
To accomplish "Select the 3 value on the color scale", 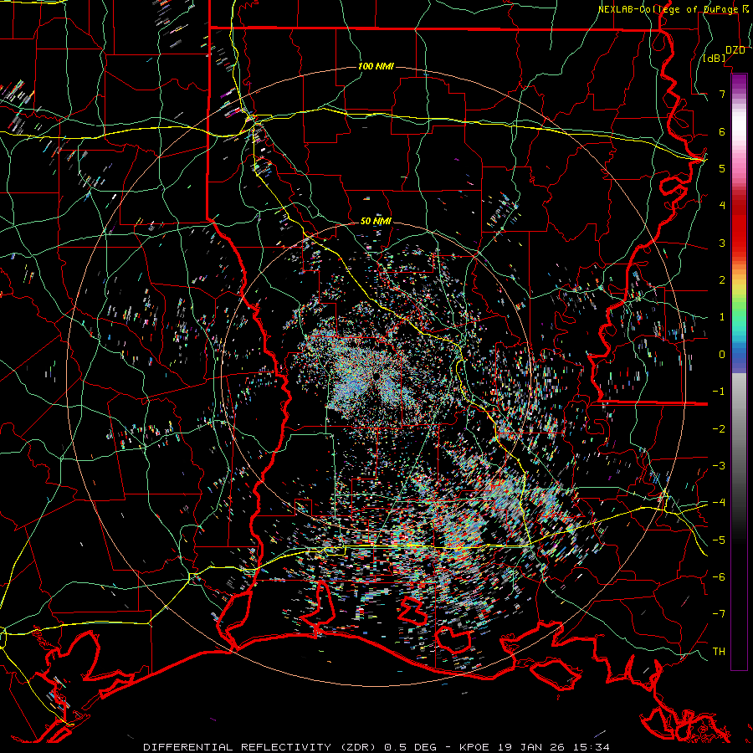I will [722, 243].
